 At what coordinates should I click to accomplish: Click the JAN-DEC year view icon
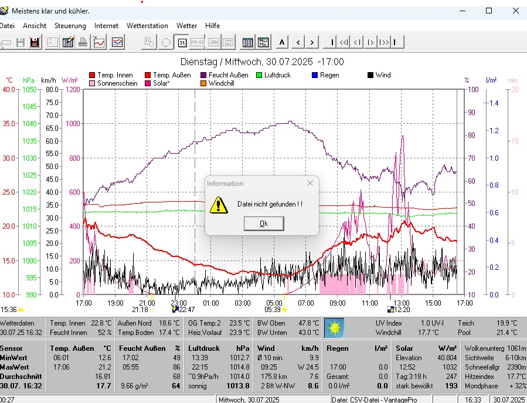pos(228,42)
